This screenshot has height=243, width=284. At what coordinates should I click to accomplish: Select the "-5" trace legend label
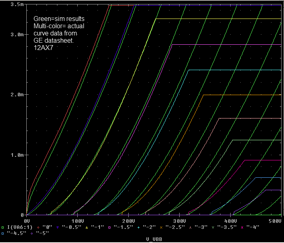click(42, 233)
